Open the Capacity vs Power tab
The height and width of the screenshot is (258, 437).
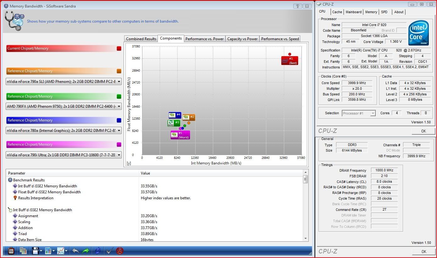coord(242,39)
